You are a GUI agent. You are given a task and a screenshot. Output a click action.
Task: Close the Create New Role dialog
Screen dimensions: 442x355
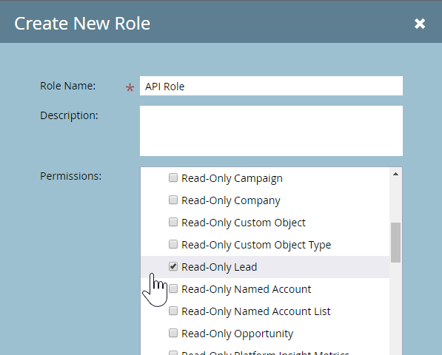click(420, 24)
